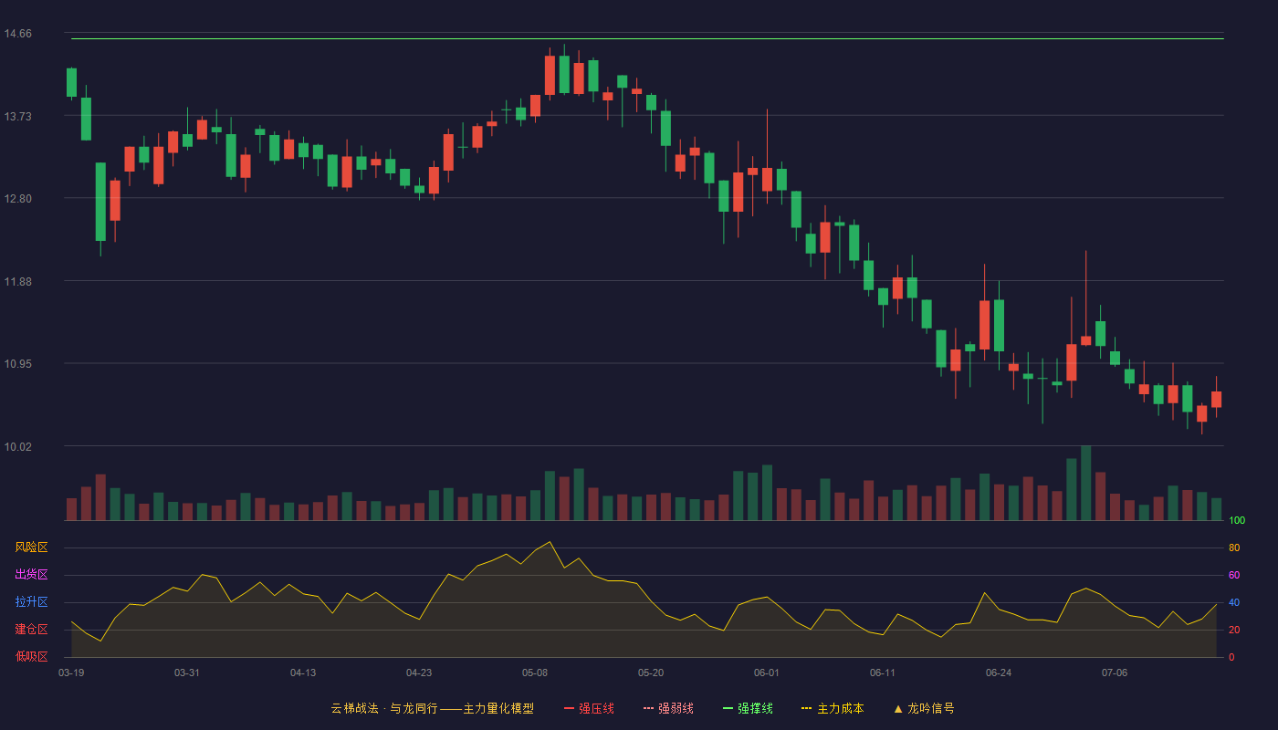This screenshot has height=730, width=1278.
Task: Click the 低吸区 zone label
Action: point(31,657)
